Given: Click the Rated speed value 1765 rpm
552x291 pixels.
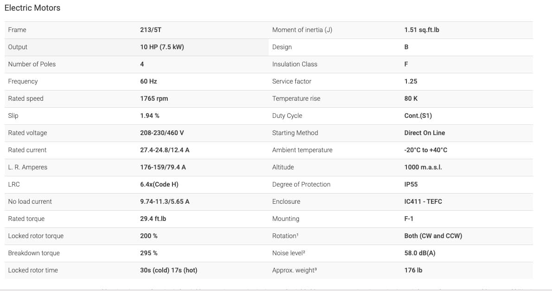Looking at the screenshot, I should click(x=154, y=99).
